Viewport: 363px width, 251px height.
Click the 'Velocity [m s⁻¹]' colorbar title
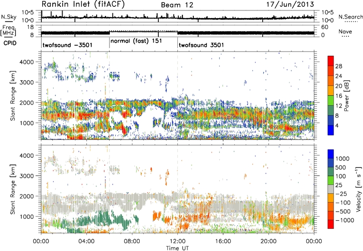[x=358, y=189]
